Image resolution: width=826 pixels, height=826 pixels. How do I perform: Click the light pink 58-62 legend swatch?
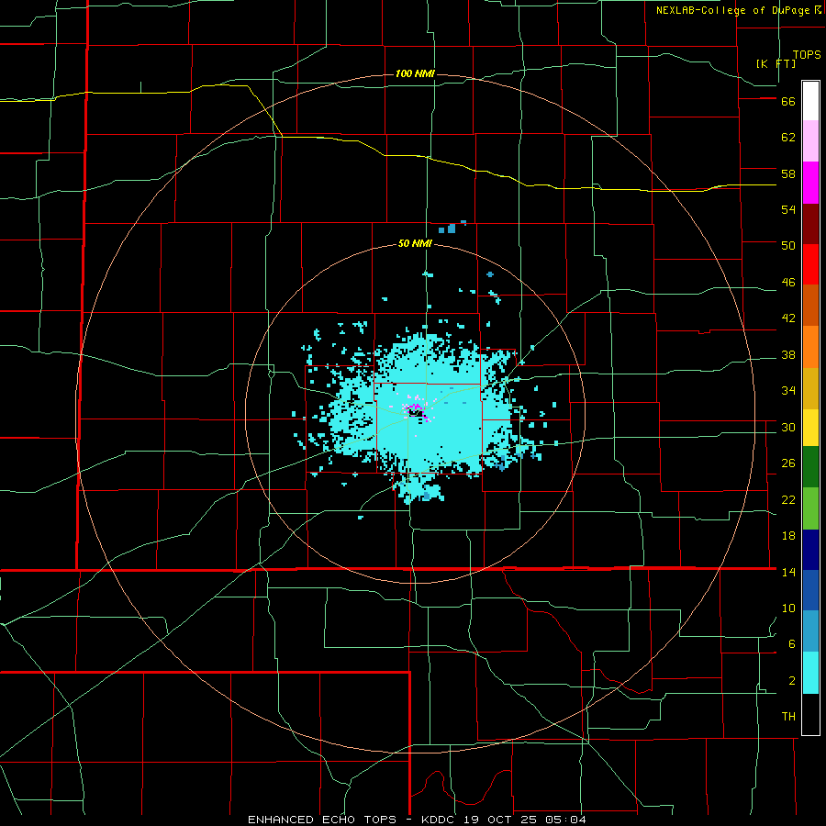[x=810, y=141]
